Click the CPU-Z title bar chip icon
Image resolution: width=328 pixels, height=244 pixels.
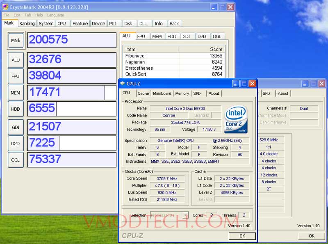(x=122, y=84)
